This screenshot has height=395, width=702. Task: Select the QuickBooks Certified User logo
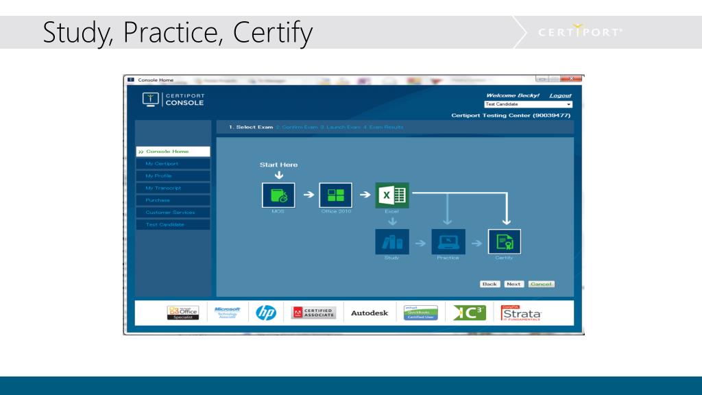(420, 313)
